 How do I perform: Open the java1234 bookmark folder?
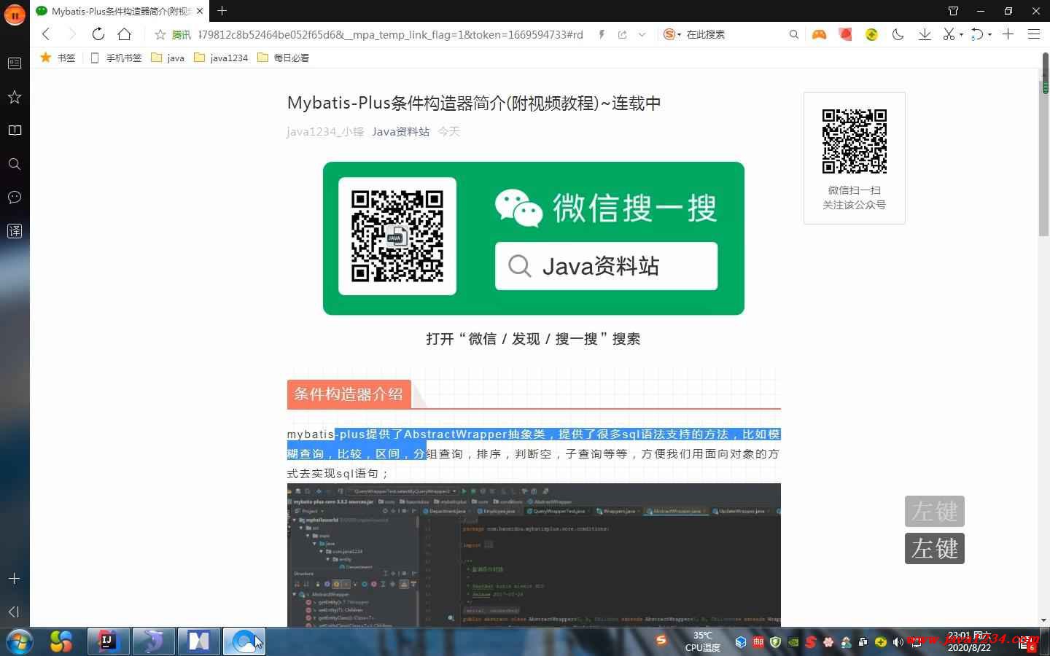[x=221, y=58]
